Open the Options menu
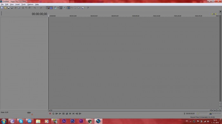 click(x=30, y=4)
